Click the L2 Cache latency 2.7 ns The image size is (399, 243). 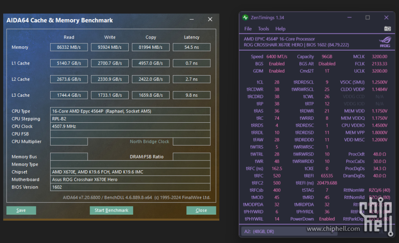pyautogui.click(x=192, y=79)
